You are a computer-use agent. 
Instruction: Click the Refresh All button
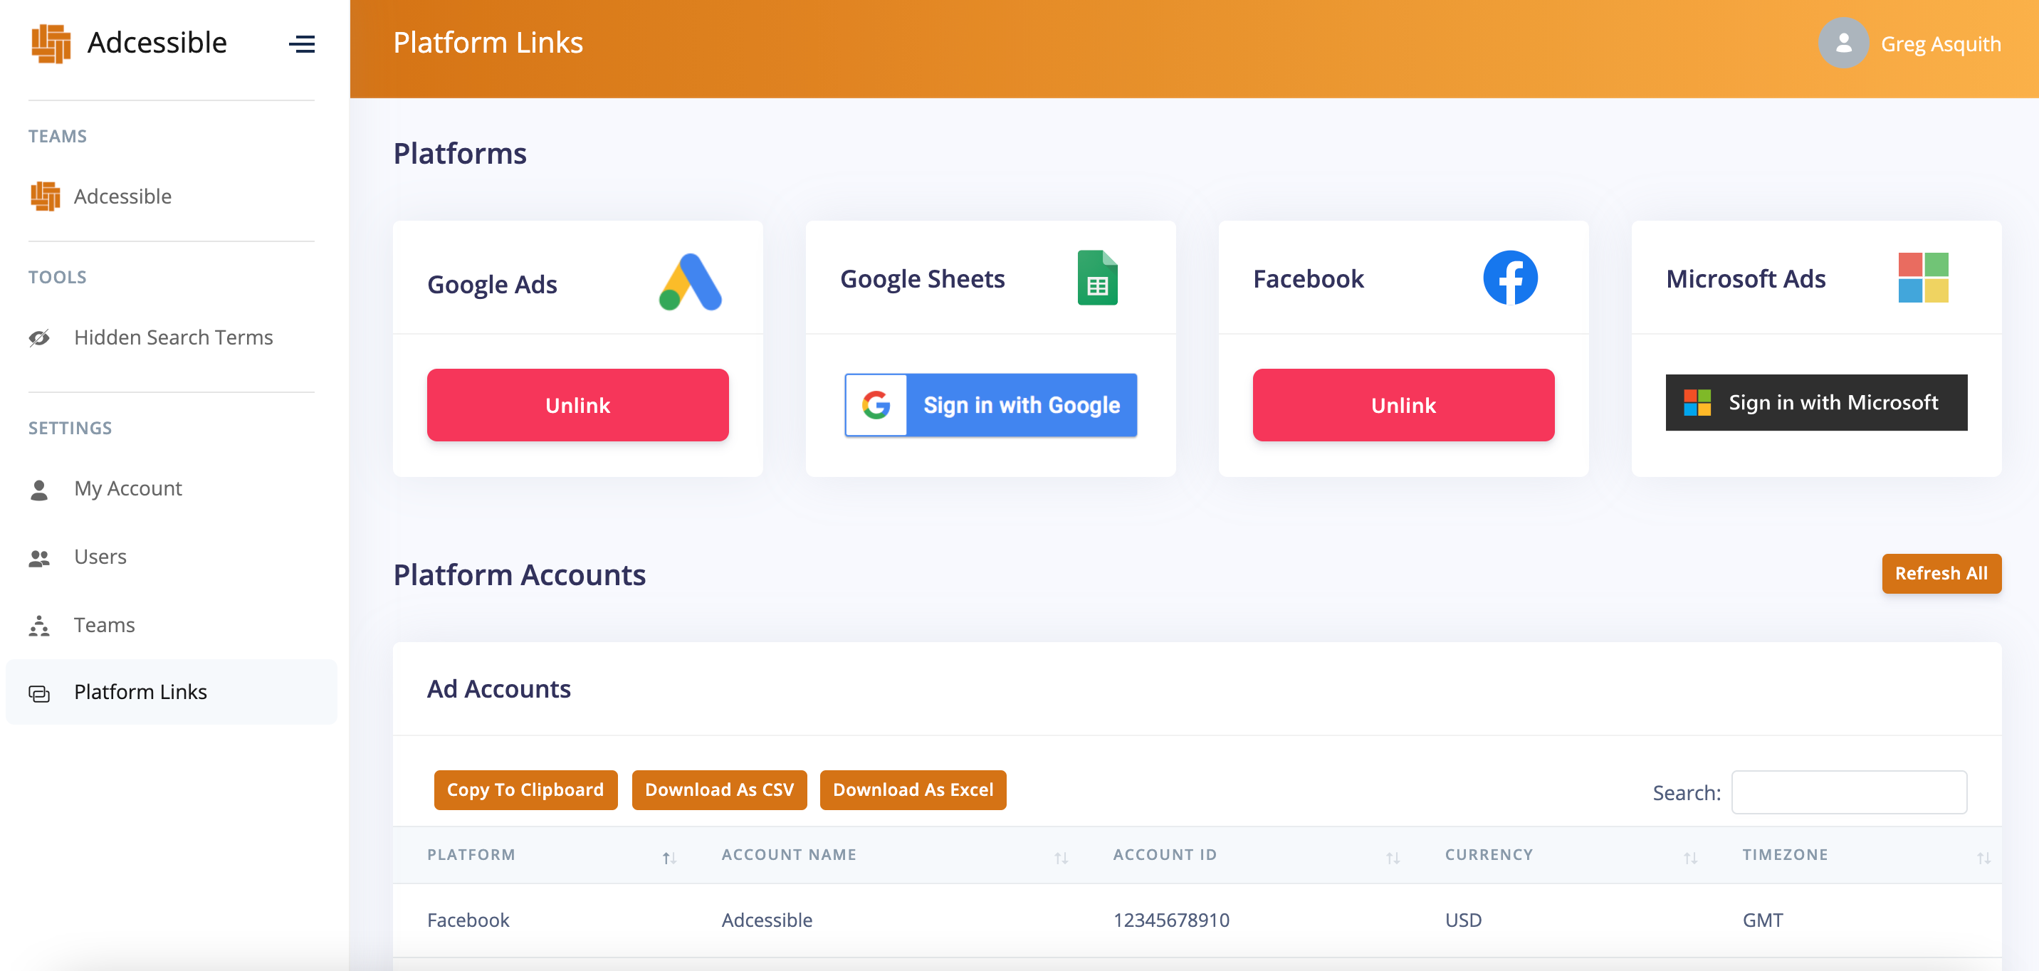[x=1940, y=573]
